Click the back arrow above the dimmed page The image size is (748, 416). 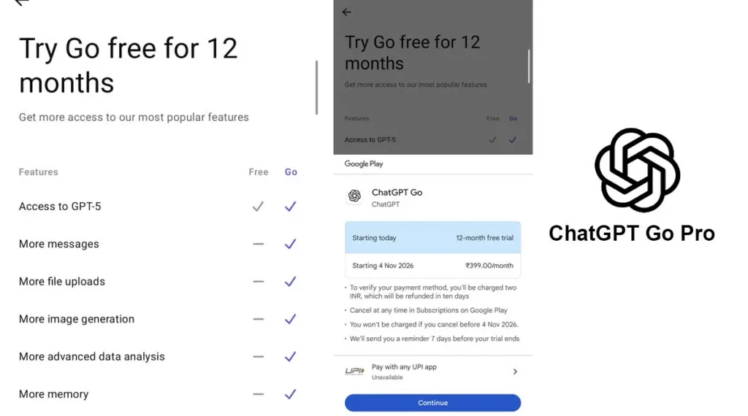[346, 12]
